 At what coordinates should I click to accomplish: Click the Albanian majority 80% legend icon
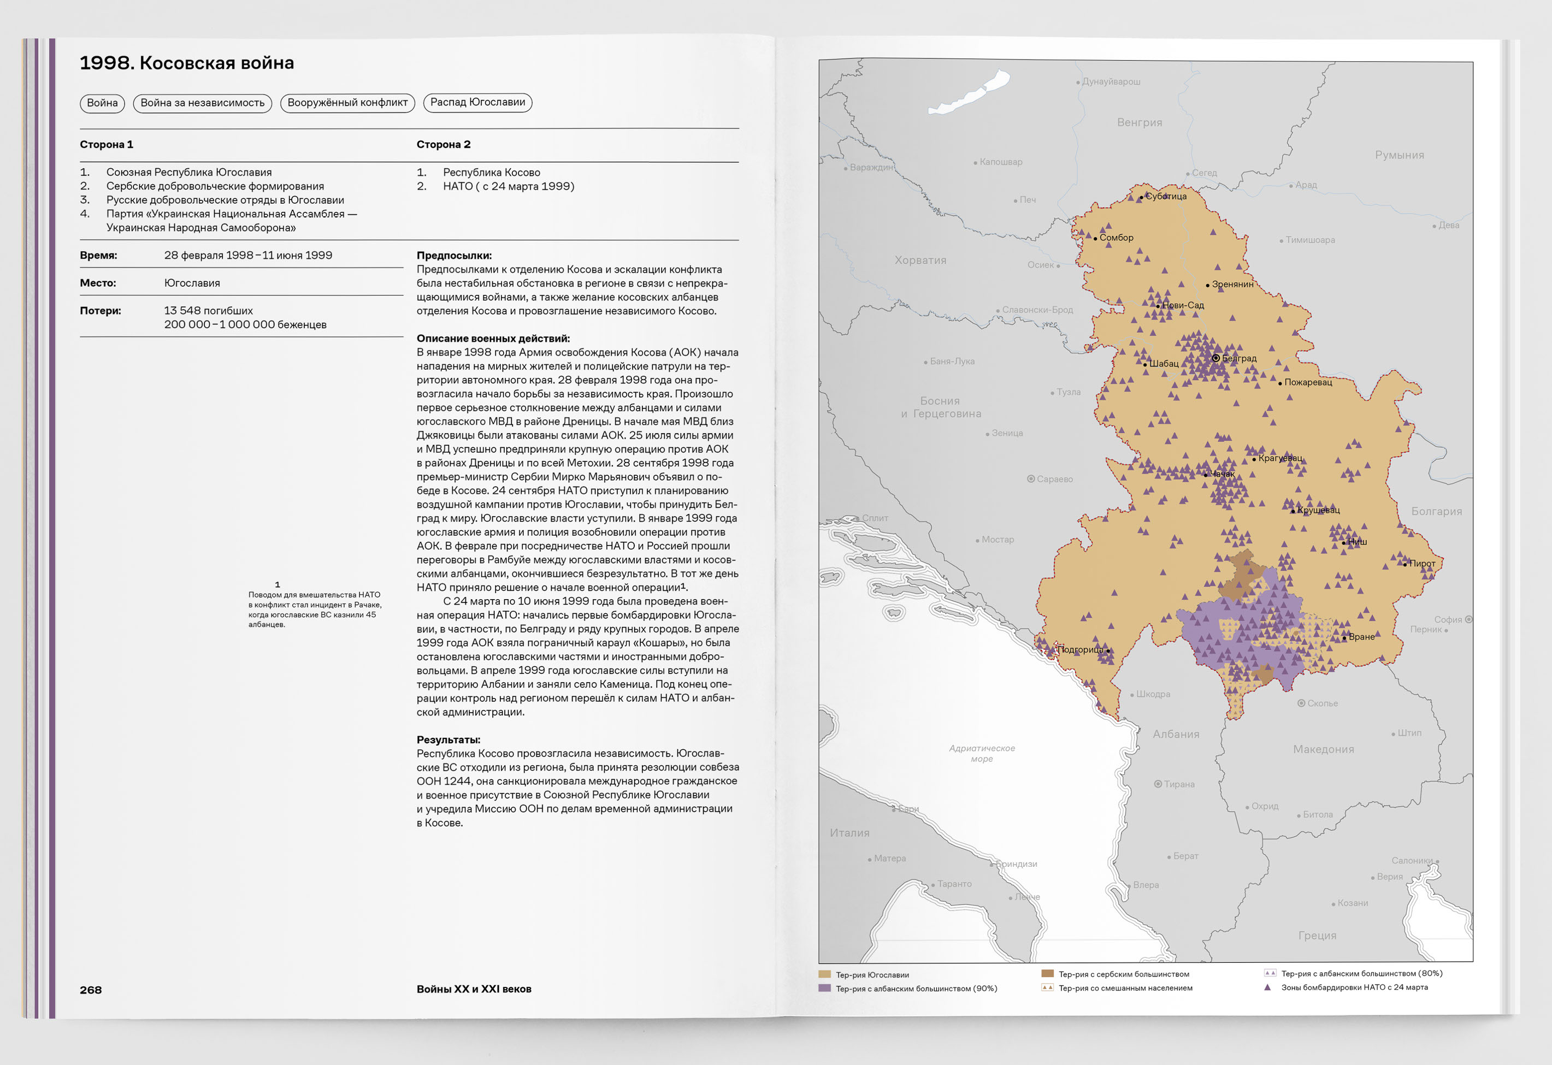click(1270, 973)
